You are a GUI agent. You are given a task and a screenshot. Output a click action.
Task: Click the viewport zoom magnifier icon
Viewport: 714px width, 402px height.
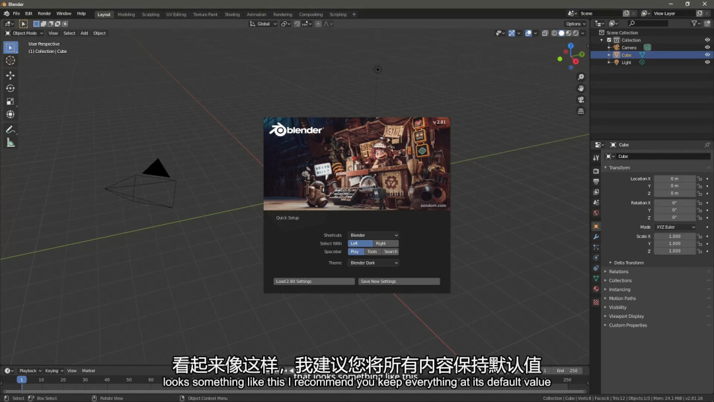(x=581, y=77)
